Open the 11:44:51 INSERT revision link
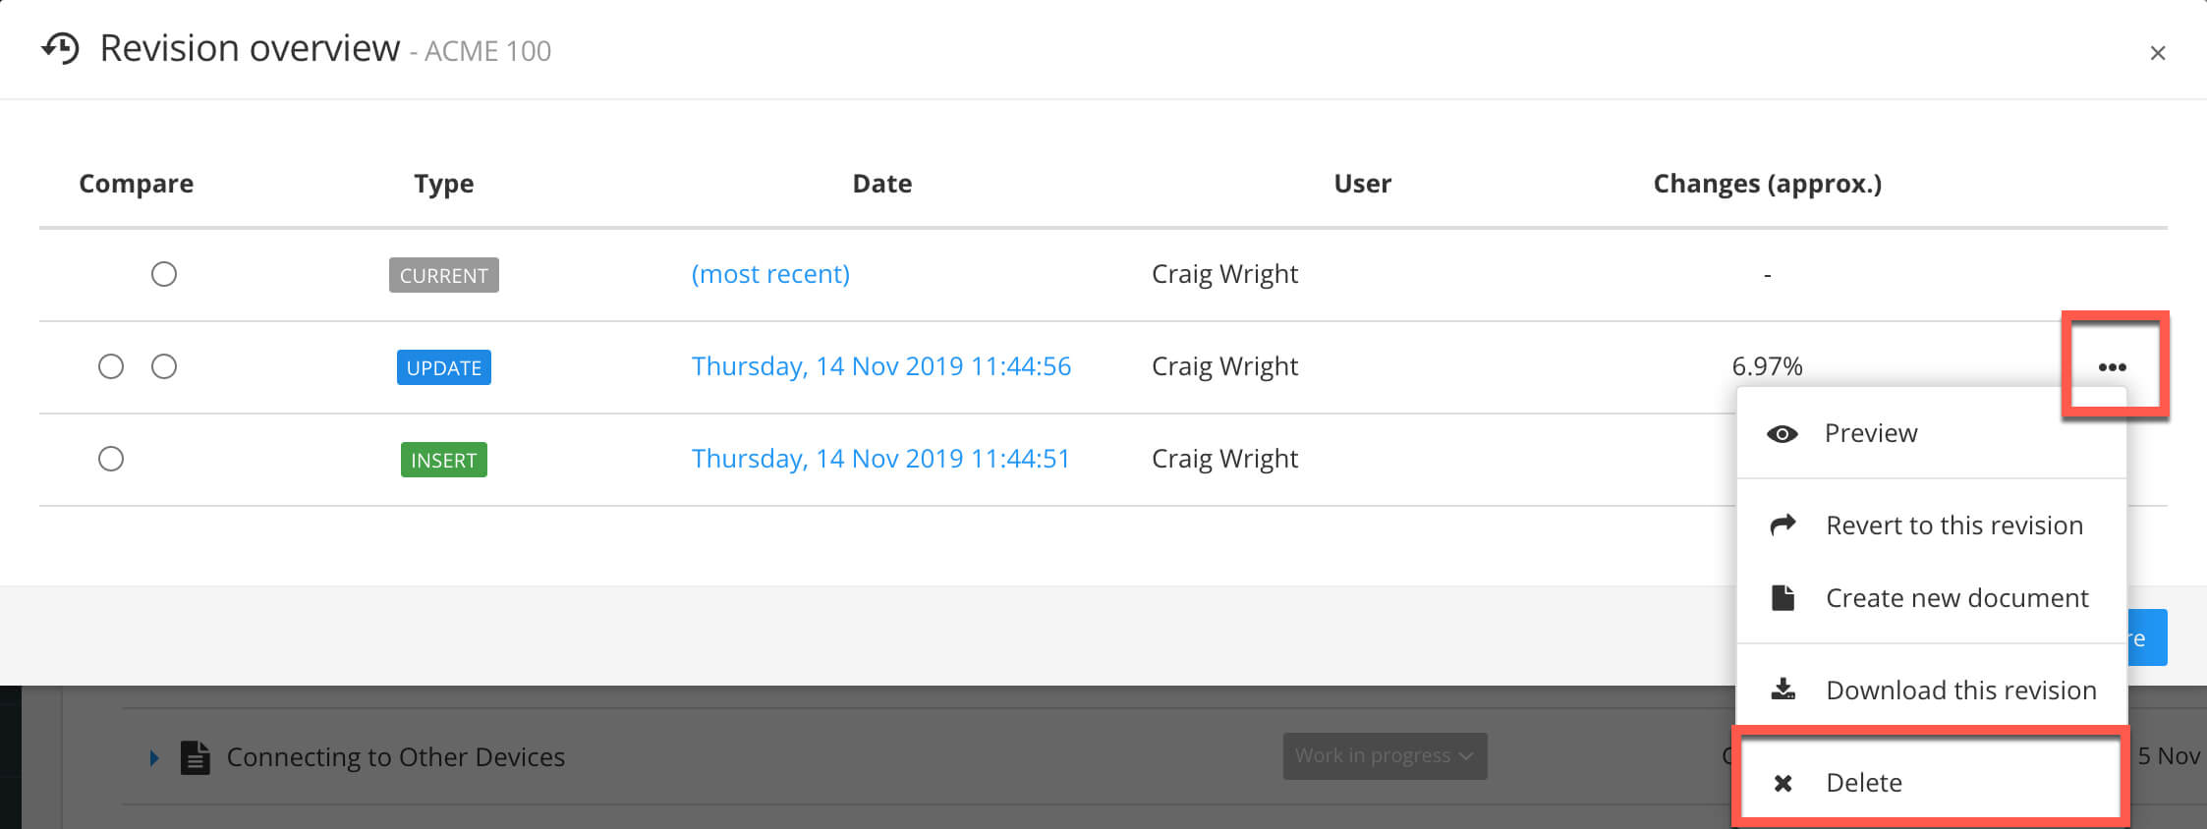 (x=880, y=459)
